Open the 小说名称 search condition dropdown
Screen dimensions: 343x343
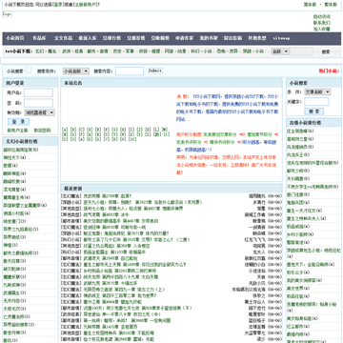76,71
